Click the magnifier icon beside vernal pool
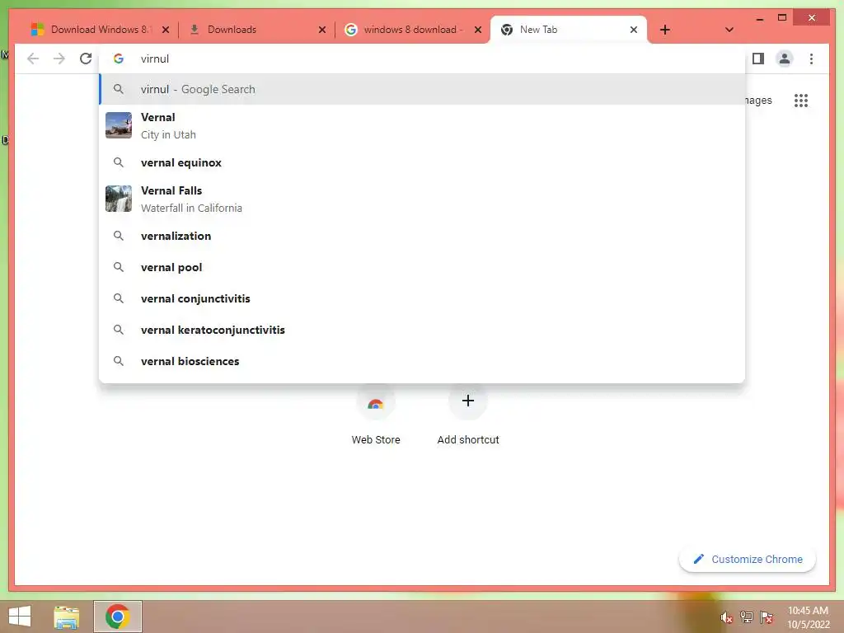Screen dimensions: 844x633 [119, 267]
